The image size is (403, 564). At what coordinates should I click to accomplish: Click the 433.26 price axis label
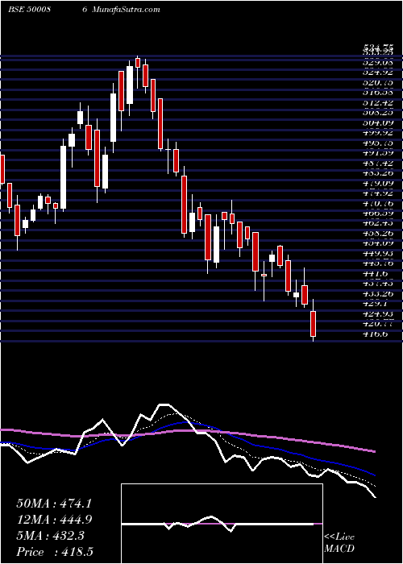coord(378,294)
